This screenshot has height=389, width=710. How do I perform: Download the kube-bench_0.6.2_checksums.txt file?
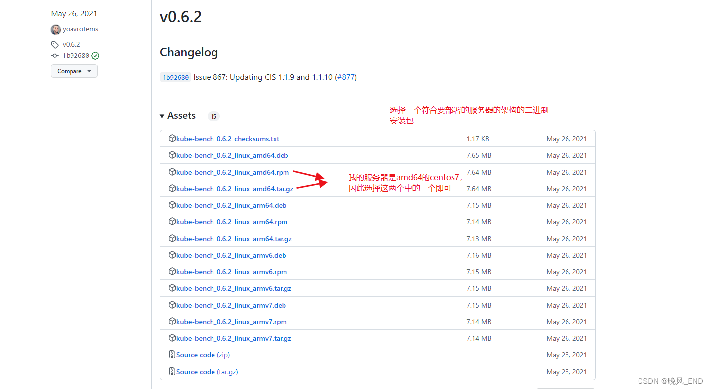[227, 138]
